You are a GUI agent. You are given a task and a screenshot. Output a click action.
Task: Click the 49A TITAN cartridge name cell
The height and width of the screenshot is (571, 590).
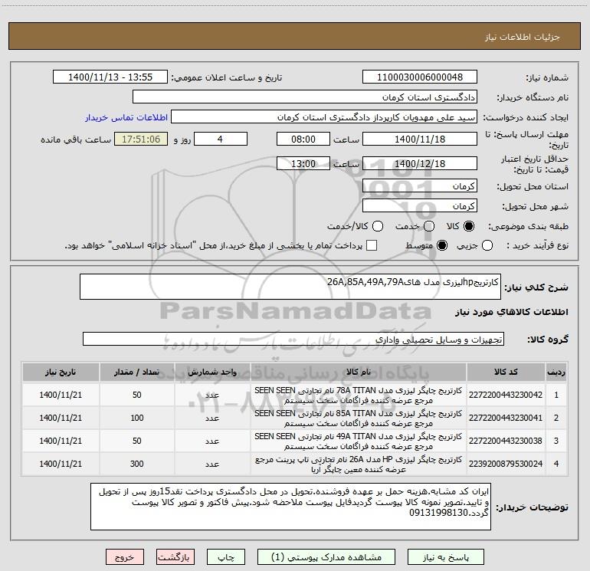[x=359, y=441]
